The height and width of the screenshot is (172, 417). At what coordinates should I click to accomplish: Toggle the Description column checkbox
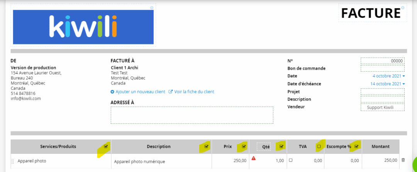[x=206, y=146]
